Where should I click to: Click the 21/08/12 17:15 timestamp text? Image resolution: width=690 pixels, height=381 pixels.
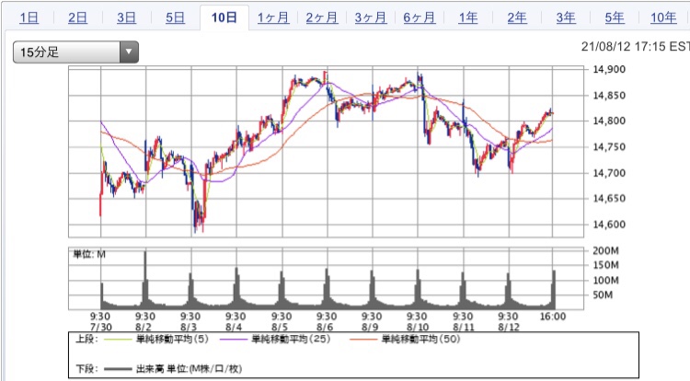coord(636,46)
